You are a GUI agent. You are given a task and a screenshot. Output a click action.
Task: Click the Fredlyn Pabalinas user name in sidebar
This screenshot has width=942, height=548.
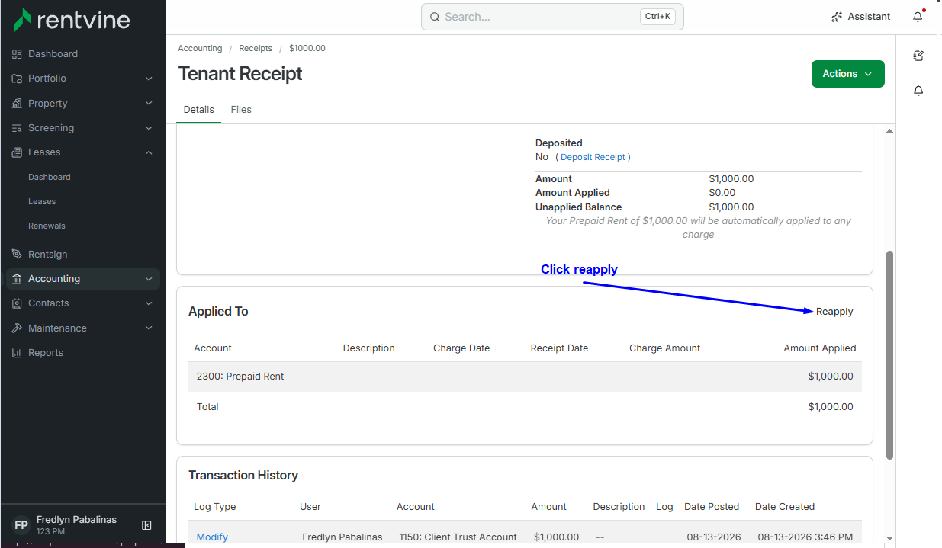(76, 520)
